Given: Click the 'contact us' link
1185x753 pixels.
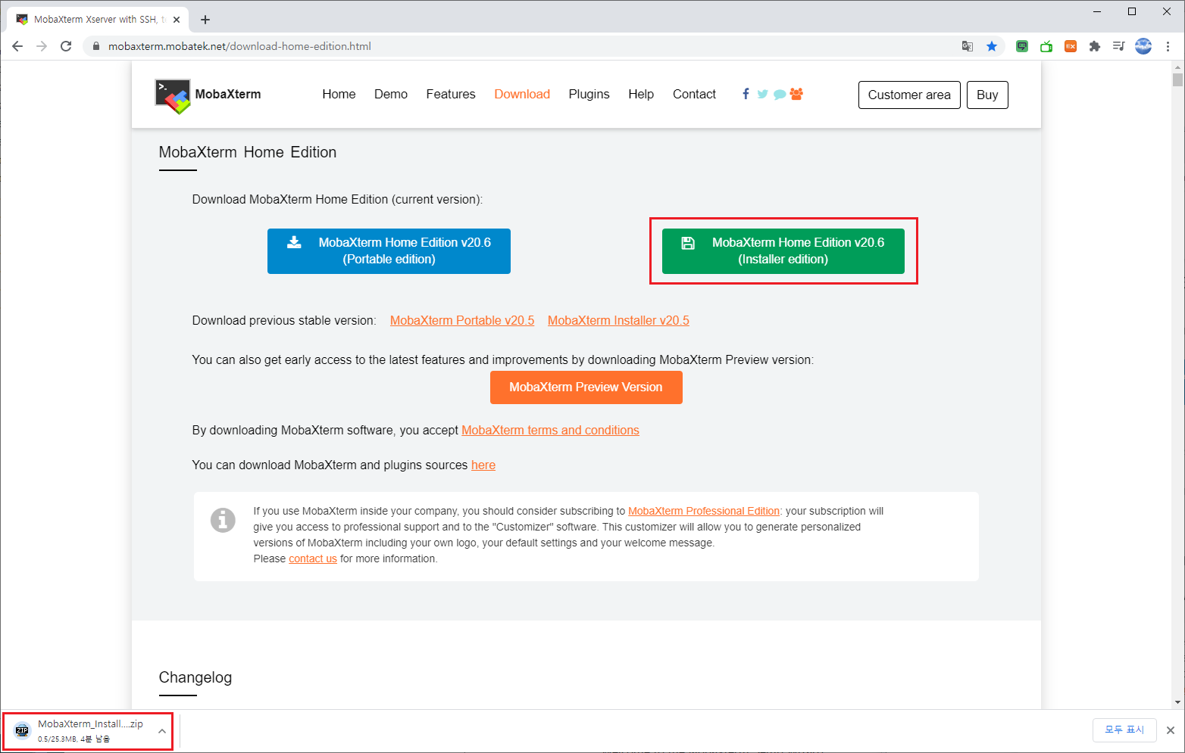Looking at the screenshot, I should (x=313, y=559).
